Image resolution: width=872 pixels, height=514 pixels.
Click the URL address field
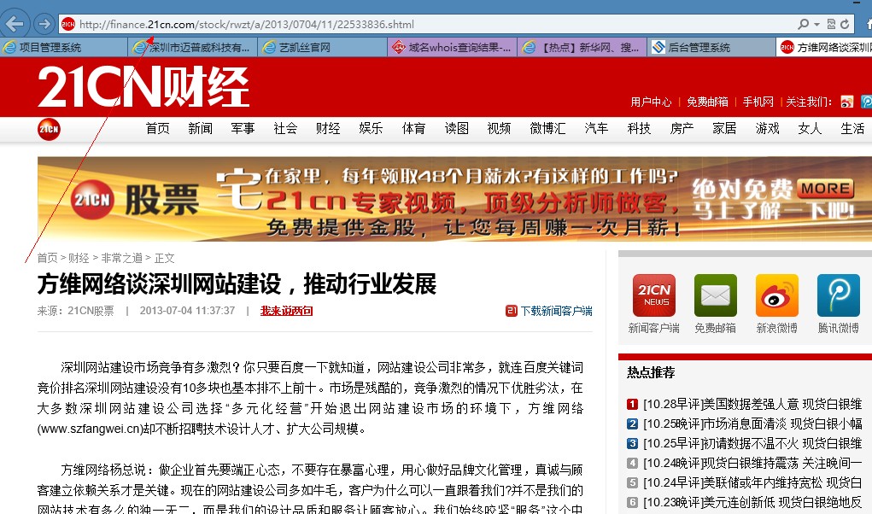(427, 24)
